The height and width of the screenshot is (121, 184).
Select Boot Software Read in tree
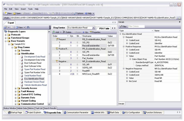click(33, 63)
